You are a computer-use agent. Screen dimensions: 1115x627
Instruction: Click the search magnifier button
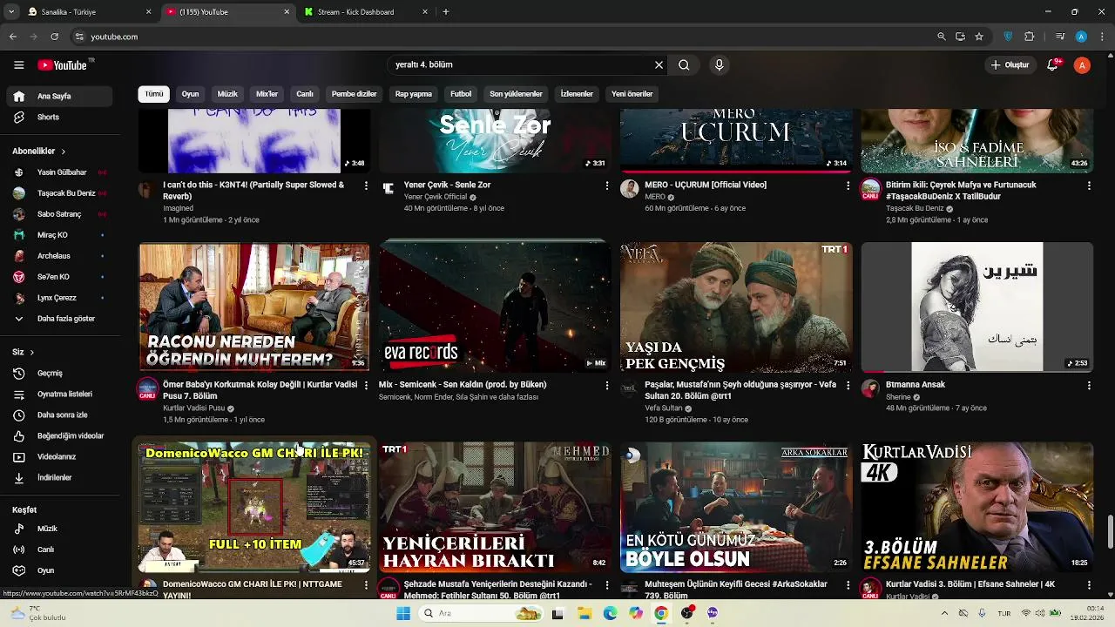[684, 64]
